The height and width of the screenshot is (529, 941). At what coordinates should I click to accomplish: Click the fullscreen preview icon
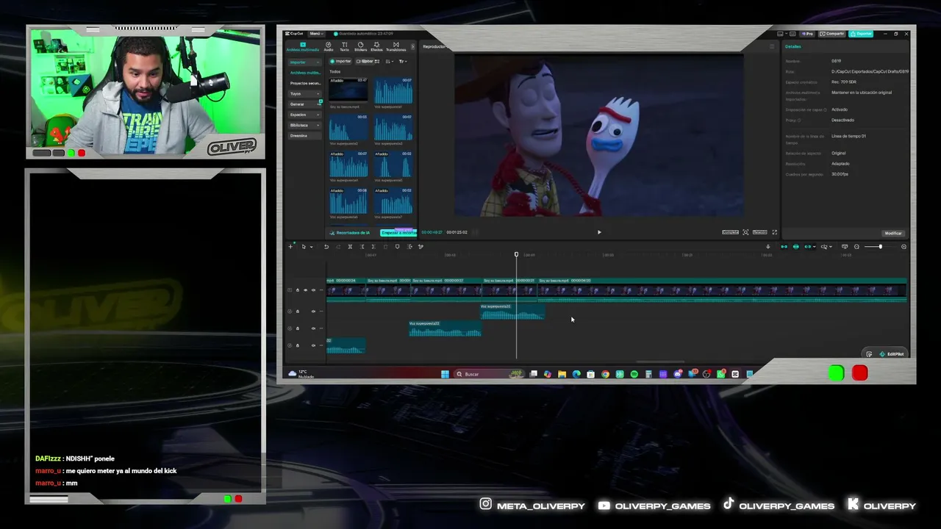click(774, 232)
